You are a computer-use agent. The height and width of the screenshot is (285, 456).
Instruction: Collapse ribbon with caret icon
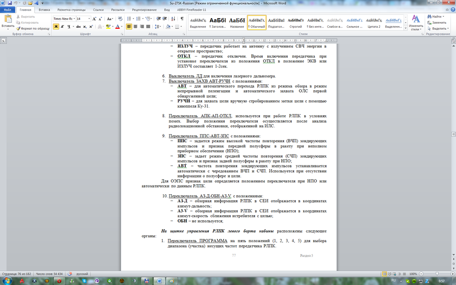[x=447, y=10]
